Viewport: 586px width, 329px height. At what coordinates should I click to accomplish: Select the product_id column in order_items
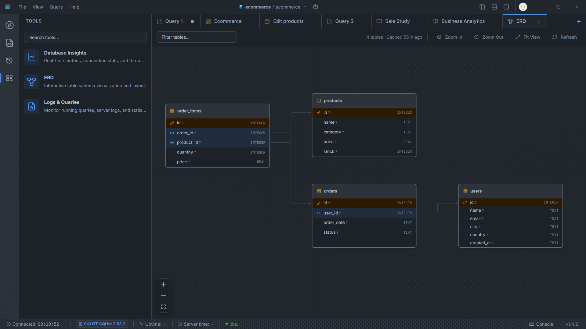click(x=218, y=142)
